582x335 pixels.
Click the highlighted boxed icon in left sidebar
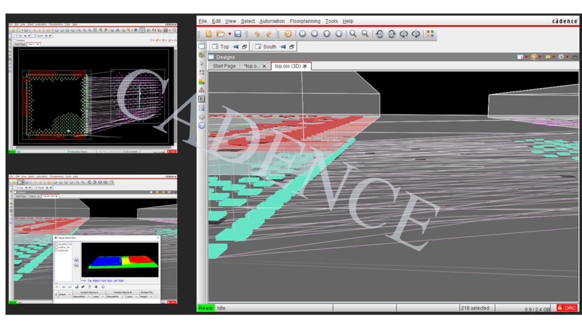pos(202,99)
